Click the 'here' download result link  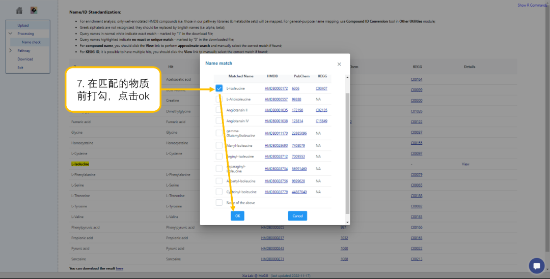[120, 268]
